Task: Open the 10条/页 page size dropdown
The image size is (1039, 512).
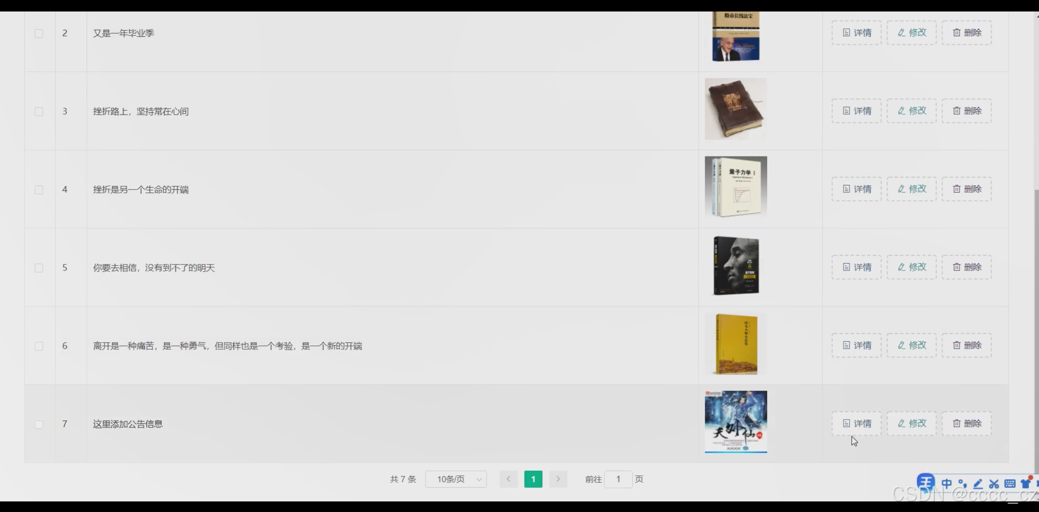Action: tap(456, 479)
